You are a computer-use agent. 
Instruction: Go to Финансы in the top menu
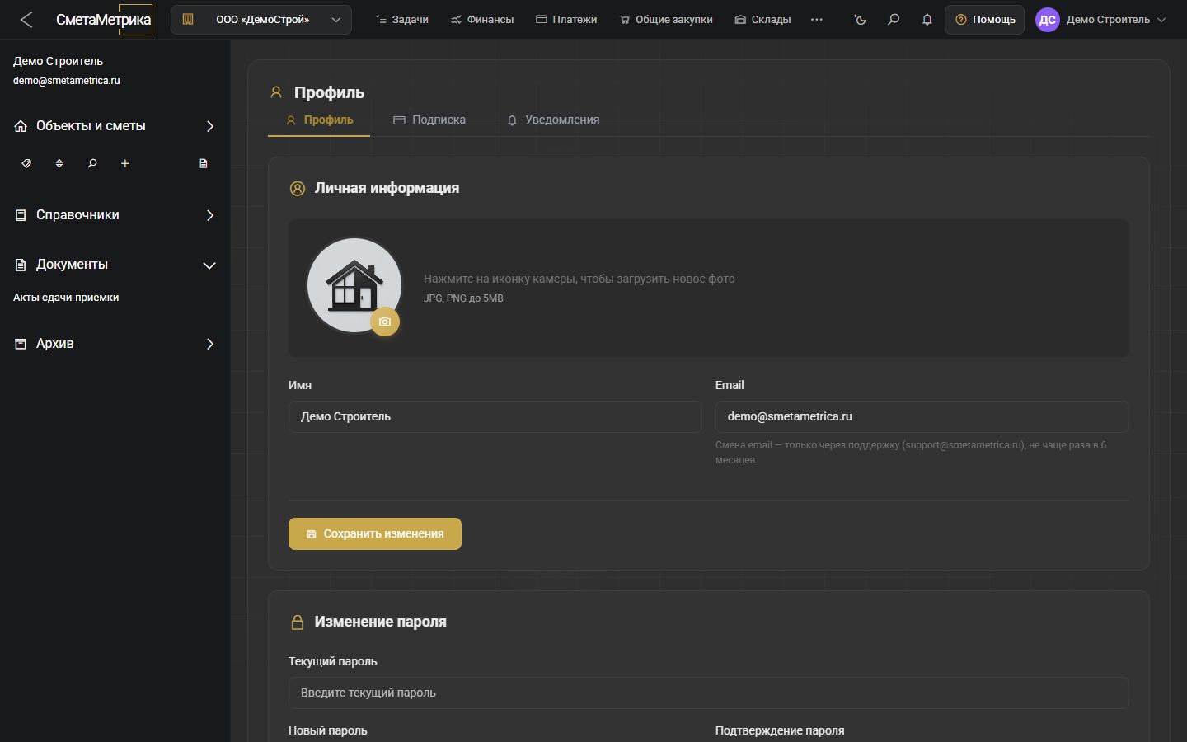click(482, 20)
